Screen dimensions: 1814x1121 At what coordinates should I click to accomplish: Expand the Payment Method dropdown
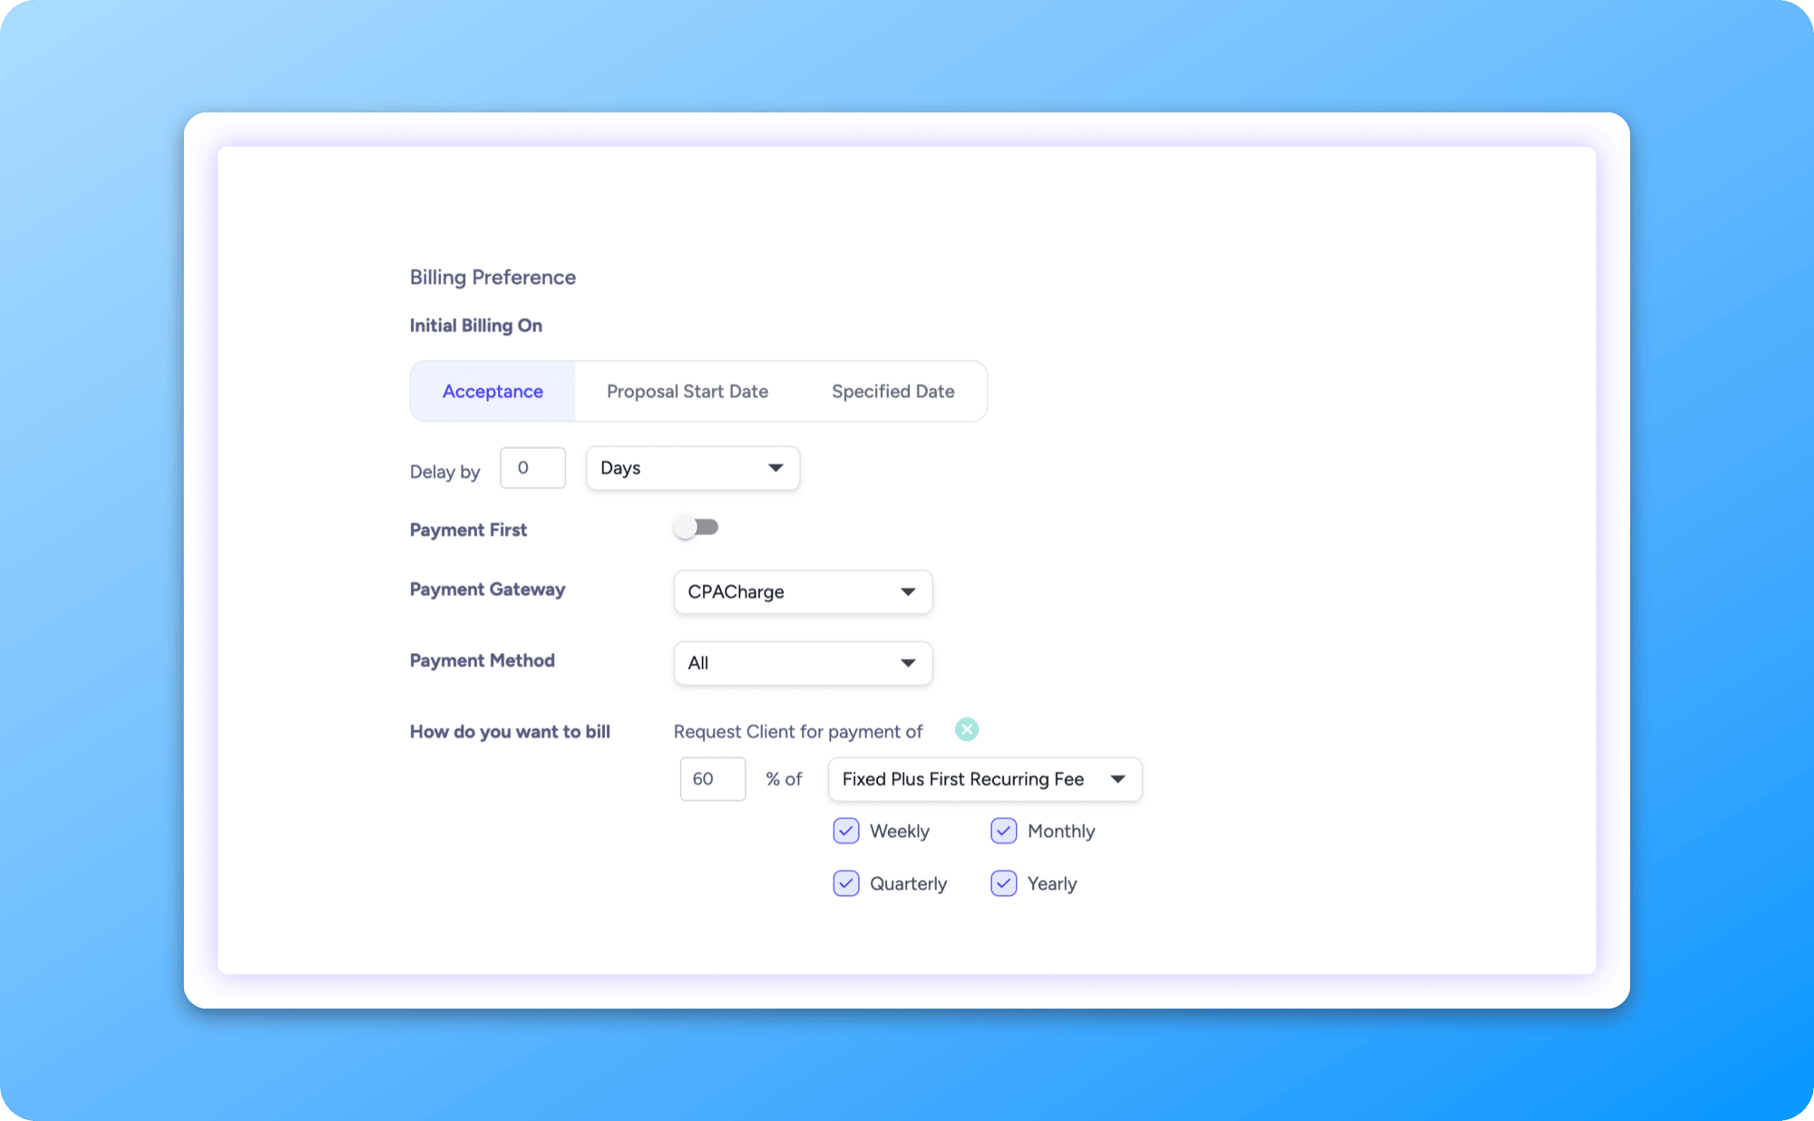802,663
